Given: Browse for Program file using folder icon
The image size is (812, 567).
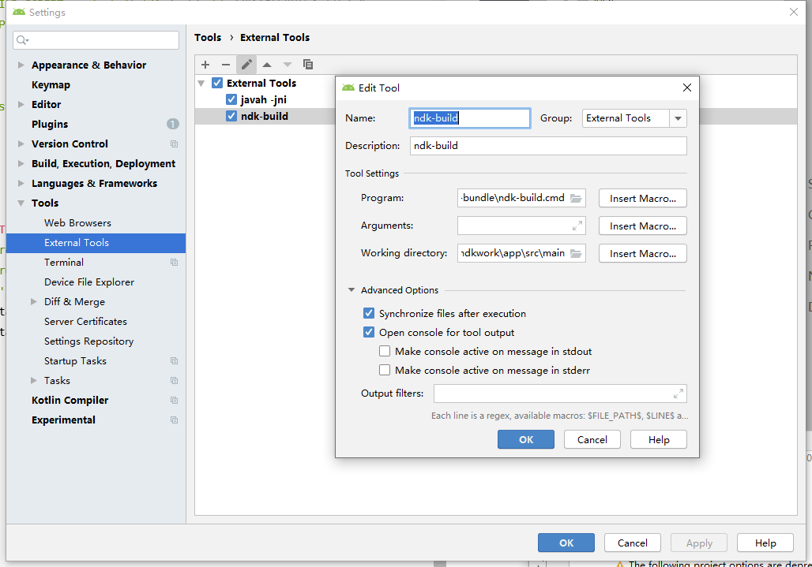Looking at the screenshot, I should (576, 198).
